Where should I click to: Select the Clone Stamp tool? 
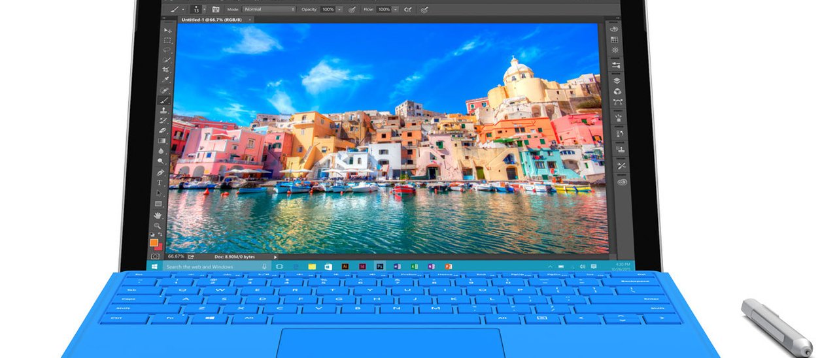tap(164, 110)
